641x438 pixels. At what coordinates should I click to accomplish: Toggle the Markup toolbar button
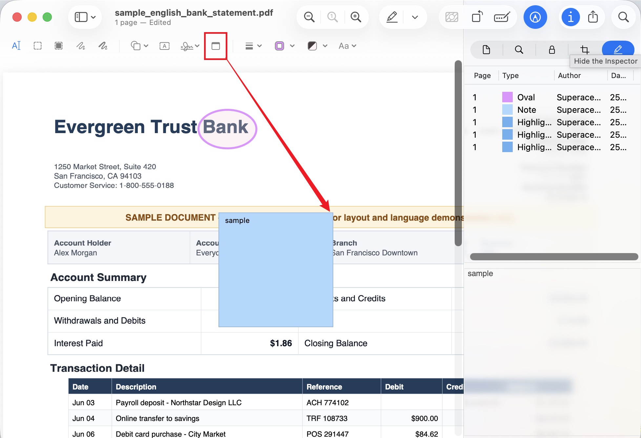tap(535, 17)
